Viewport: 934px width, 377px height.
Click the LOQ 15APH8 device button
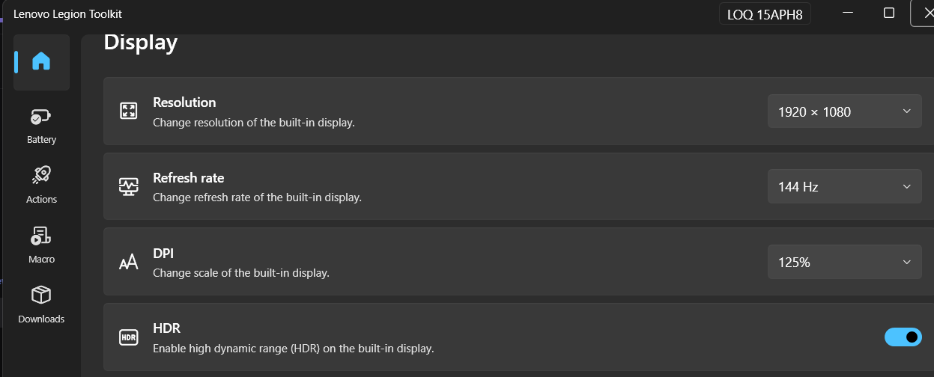(x=765, y=14)
